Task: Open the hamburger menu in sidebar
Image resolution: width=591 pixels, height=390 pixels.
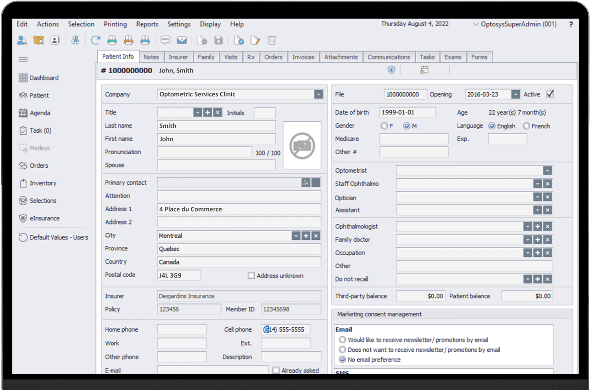Action: 23,60
